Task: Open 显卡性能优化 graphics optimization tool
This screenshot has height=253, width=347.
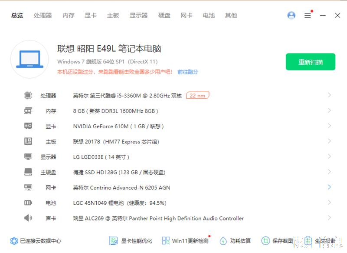Action: pos(131,241)
